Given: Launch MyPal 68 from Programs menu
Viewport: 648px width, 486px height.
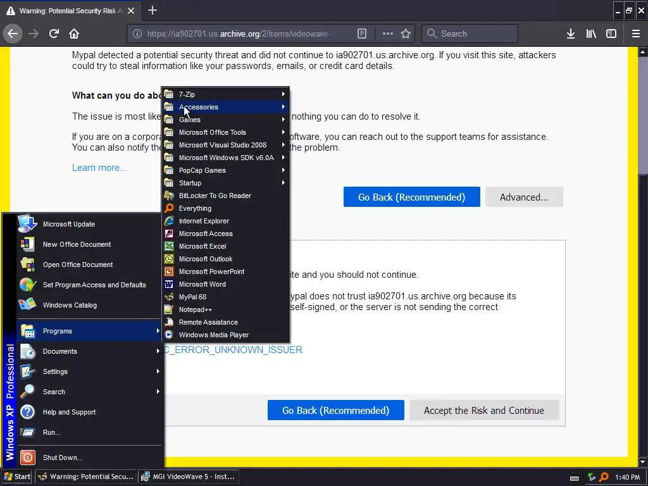Looking at the screenshot, I should click(226, 297).
